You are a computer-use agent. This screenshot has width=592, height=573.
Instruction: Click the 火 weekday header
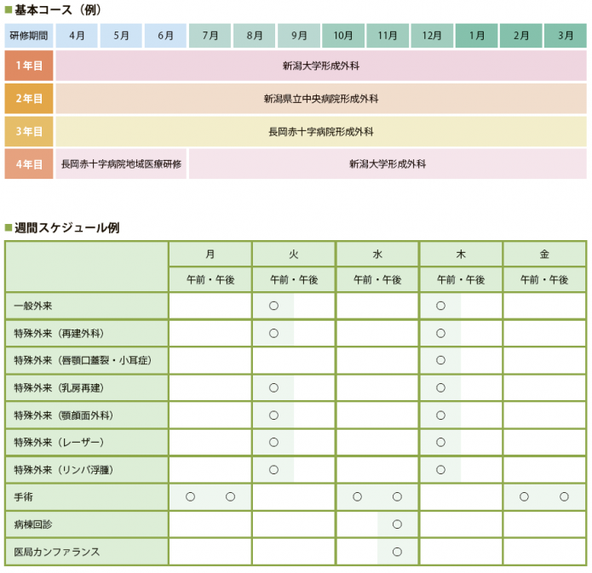(x=294, y=254)
